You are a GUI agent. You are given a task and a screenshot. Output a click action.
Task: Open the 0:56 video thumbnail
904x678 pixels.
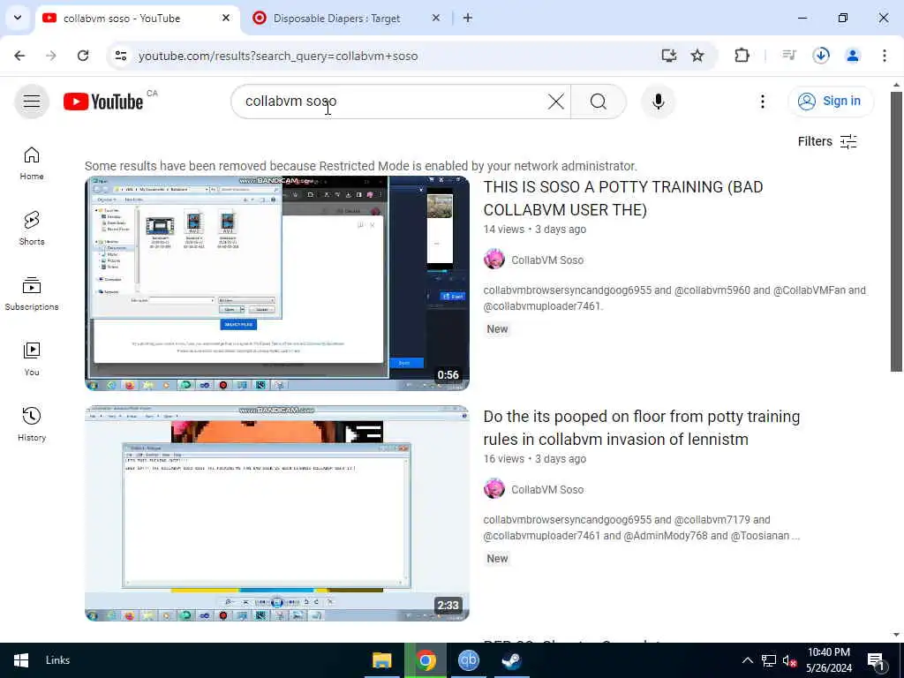(x=276, y=283)
